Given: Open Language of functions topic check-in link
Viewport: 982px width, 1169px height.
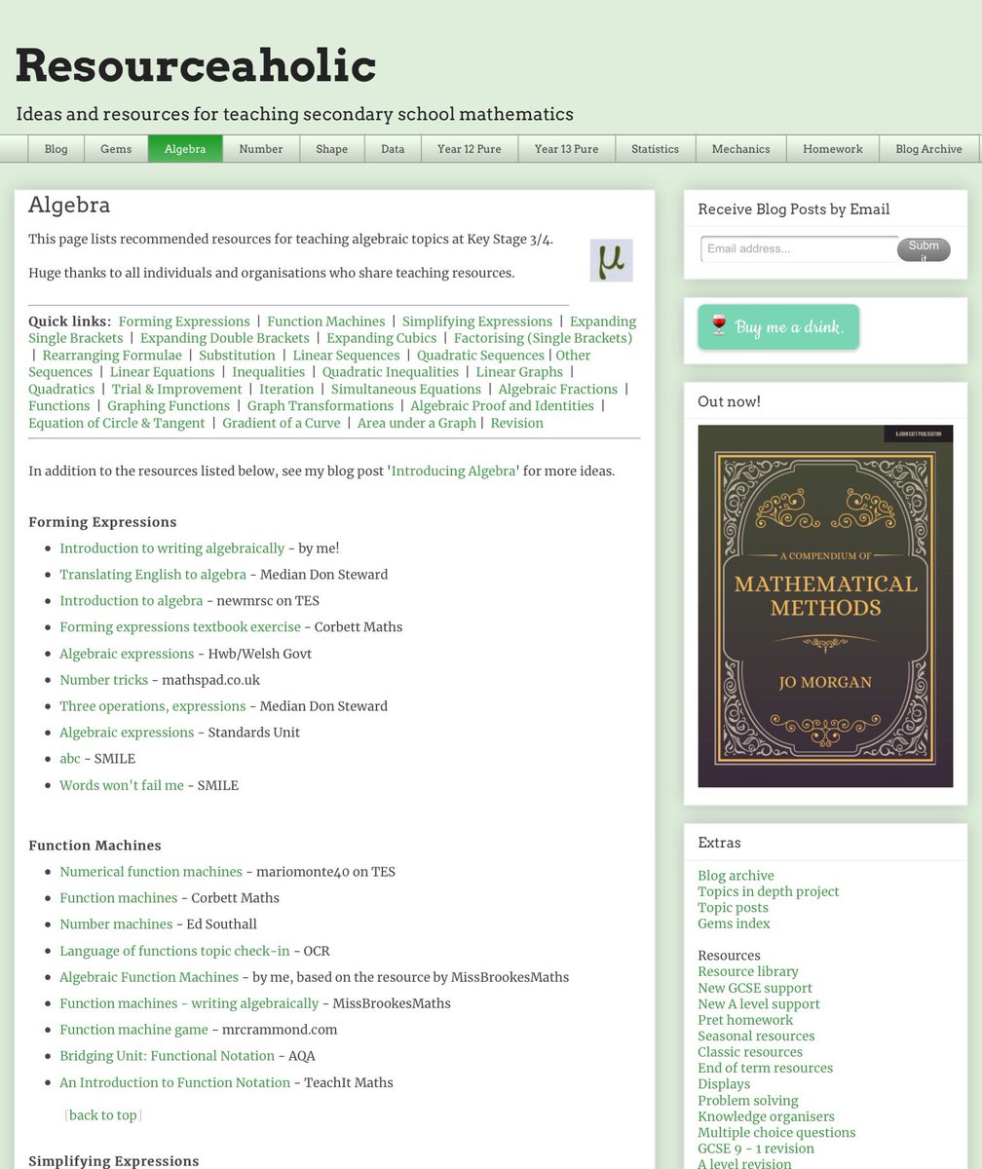Looking at the screenshot, I should click(x=174, y=951).
